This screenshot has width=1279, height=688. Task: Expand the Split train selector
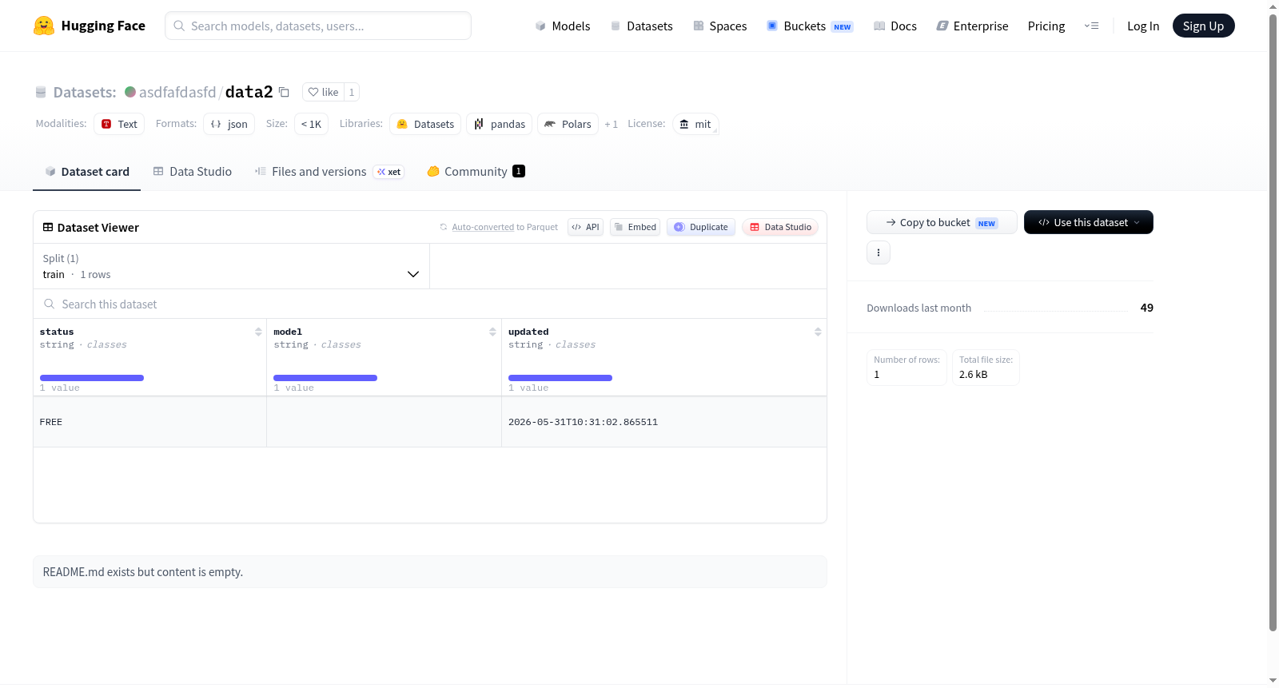coord(231,266)
